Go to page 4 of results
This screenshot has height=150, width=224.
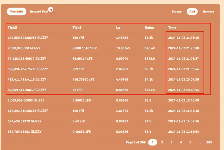click(x=181, y=142)
